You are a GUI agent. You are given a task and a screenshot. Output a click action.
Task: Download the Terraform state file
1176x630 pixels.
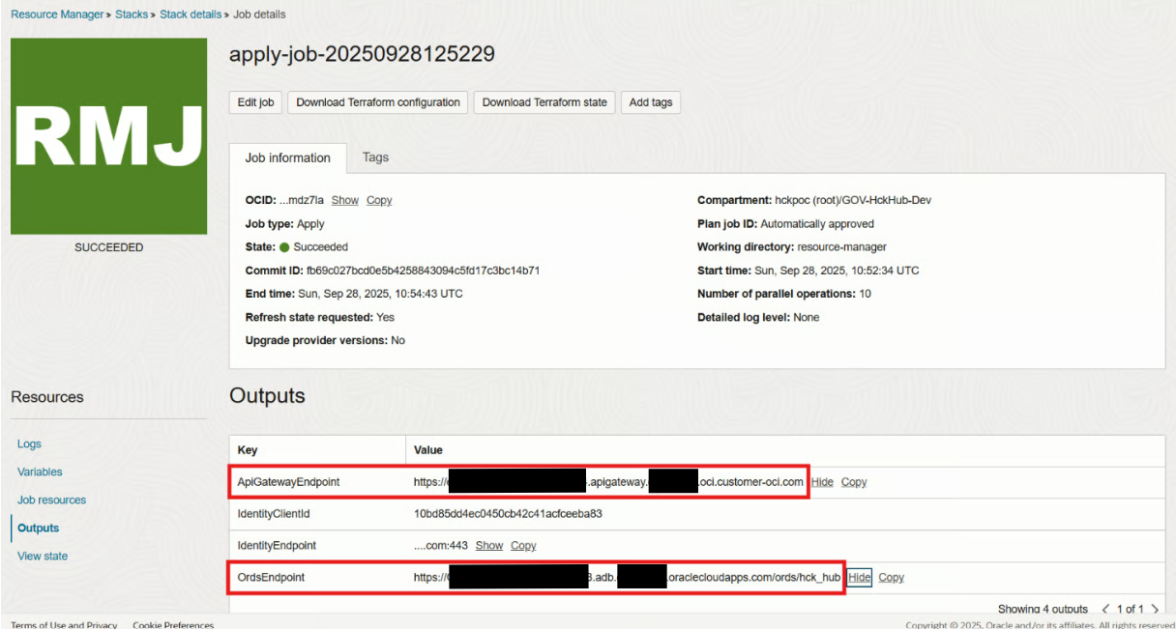544,102
